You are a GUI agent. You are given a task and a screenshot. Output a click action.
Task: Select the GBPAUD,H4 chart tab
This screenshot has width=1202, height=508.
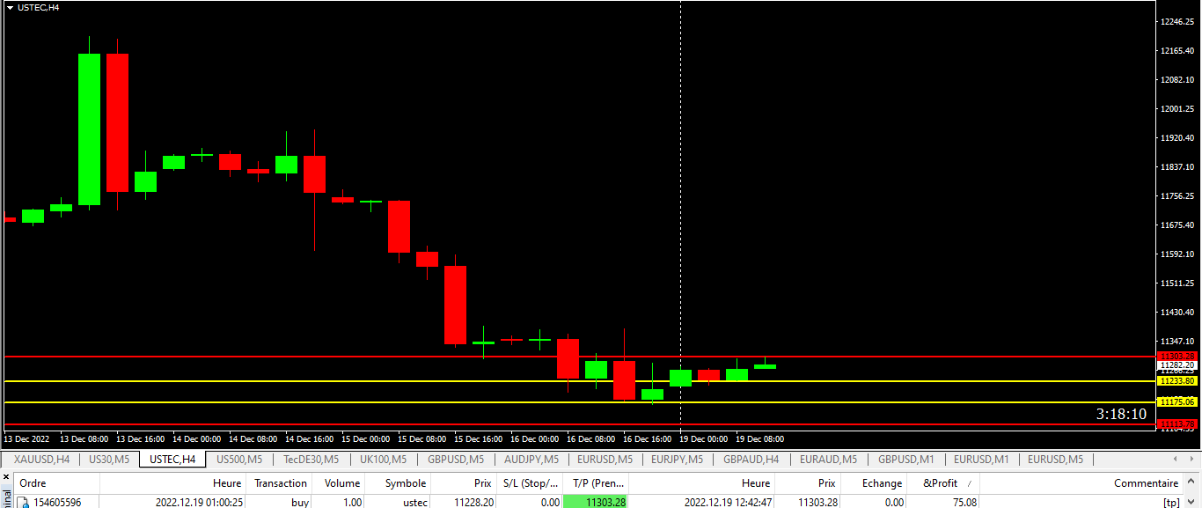(x=751, y=459)
